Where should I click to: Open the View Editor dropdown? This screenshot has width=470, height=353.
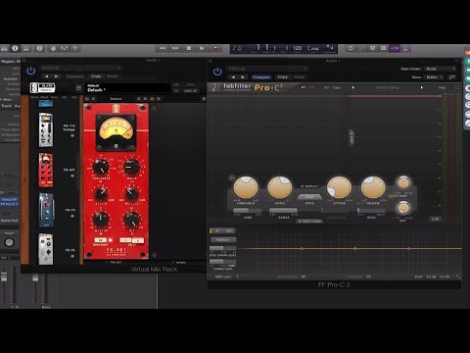(434, 77)
